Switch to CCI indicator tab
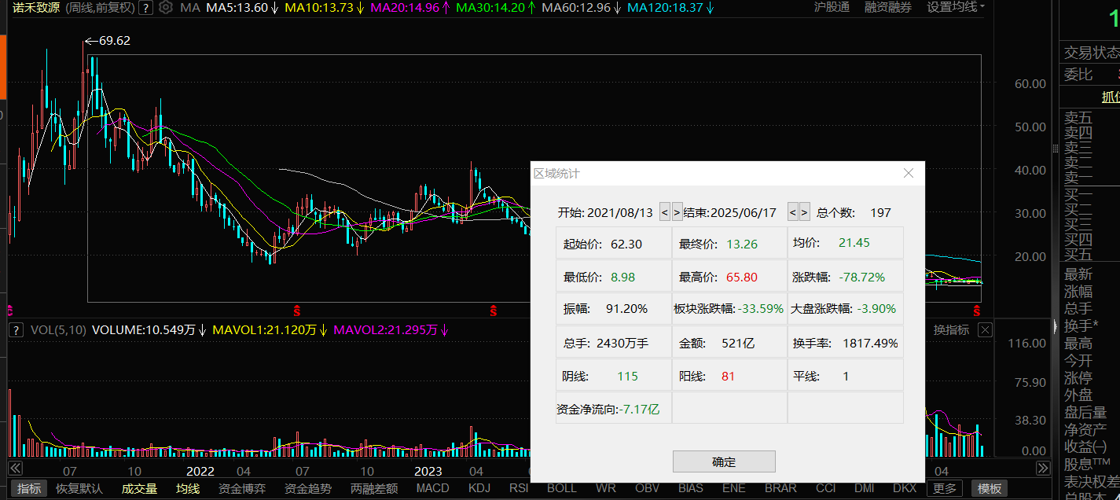Screen dimensions: 1120x500 pos(825,488)
